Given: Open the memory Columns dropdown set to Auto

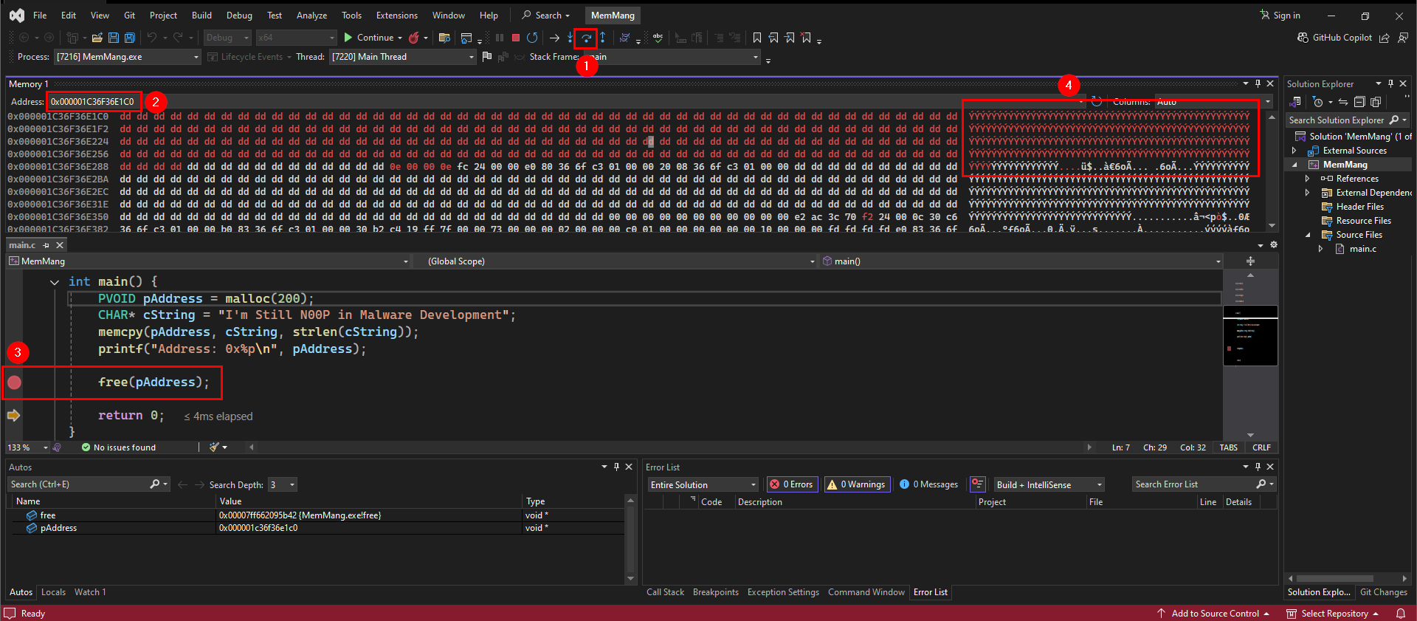Looking at the screenshot, I should click(1214, 102).
